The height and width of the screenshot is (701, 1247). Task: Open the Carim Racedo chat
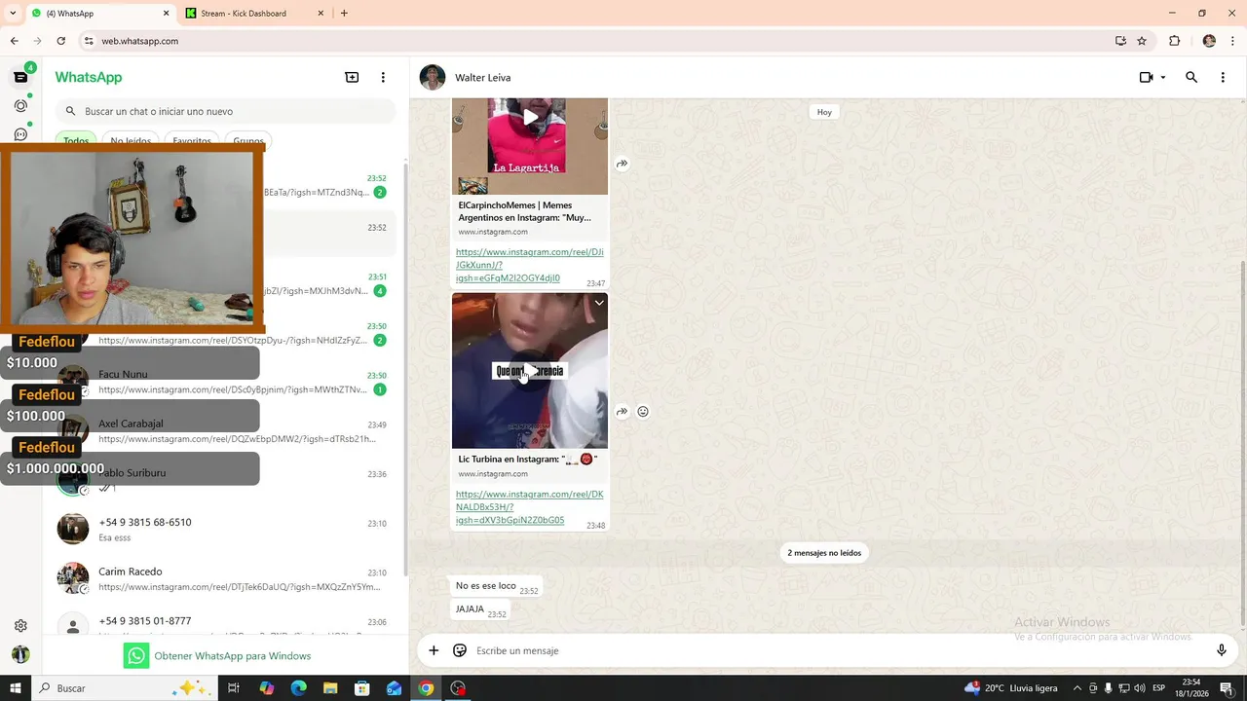pos(224,579)
